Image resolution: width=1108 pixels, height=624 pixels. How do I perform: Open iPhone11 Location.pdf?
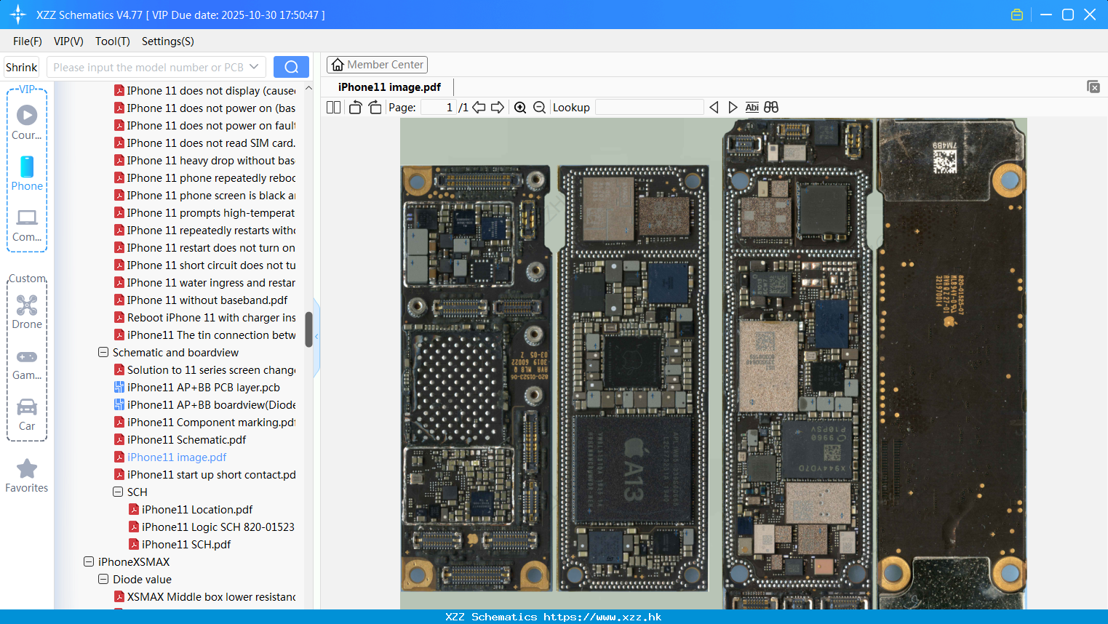pyautogui.click(x=197, y=509)
